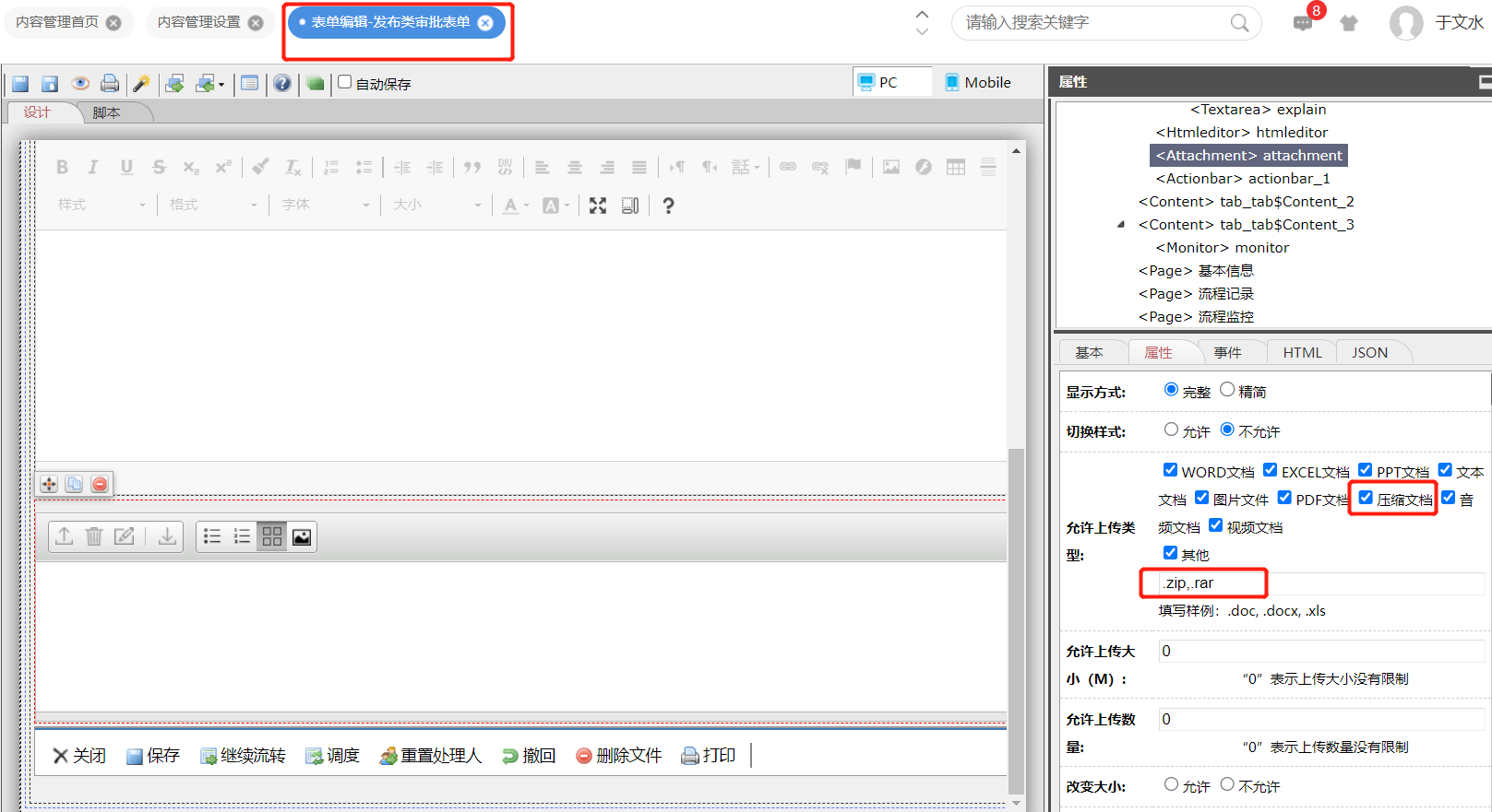Open the blue help question mark icon

point(282,84)
